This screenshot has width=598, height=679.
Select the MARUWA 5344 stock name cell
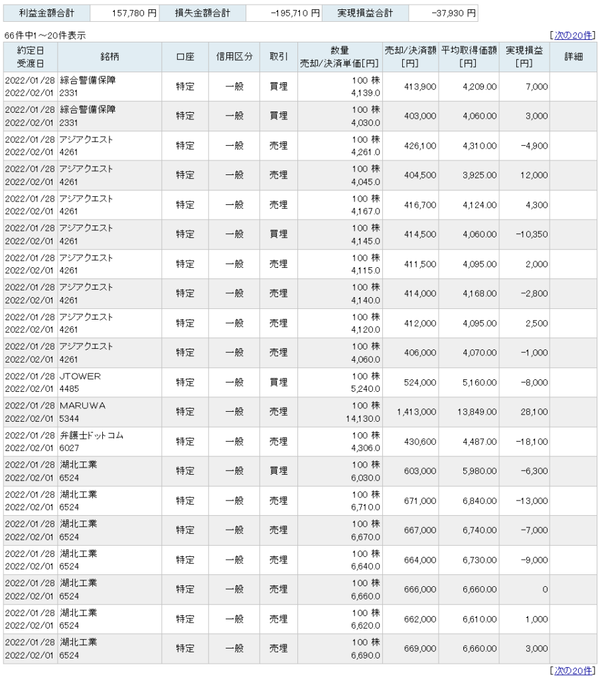pos(110,412)
